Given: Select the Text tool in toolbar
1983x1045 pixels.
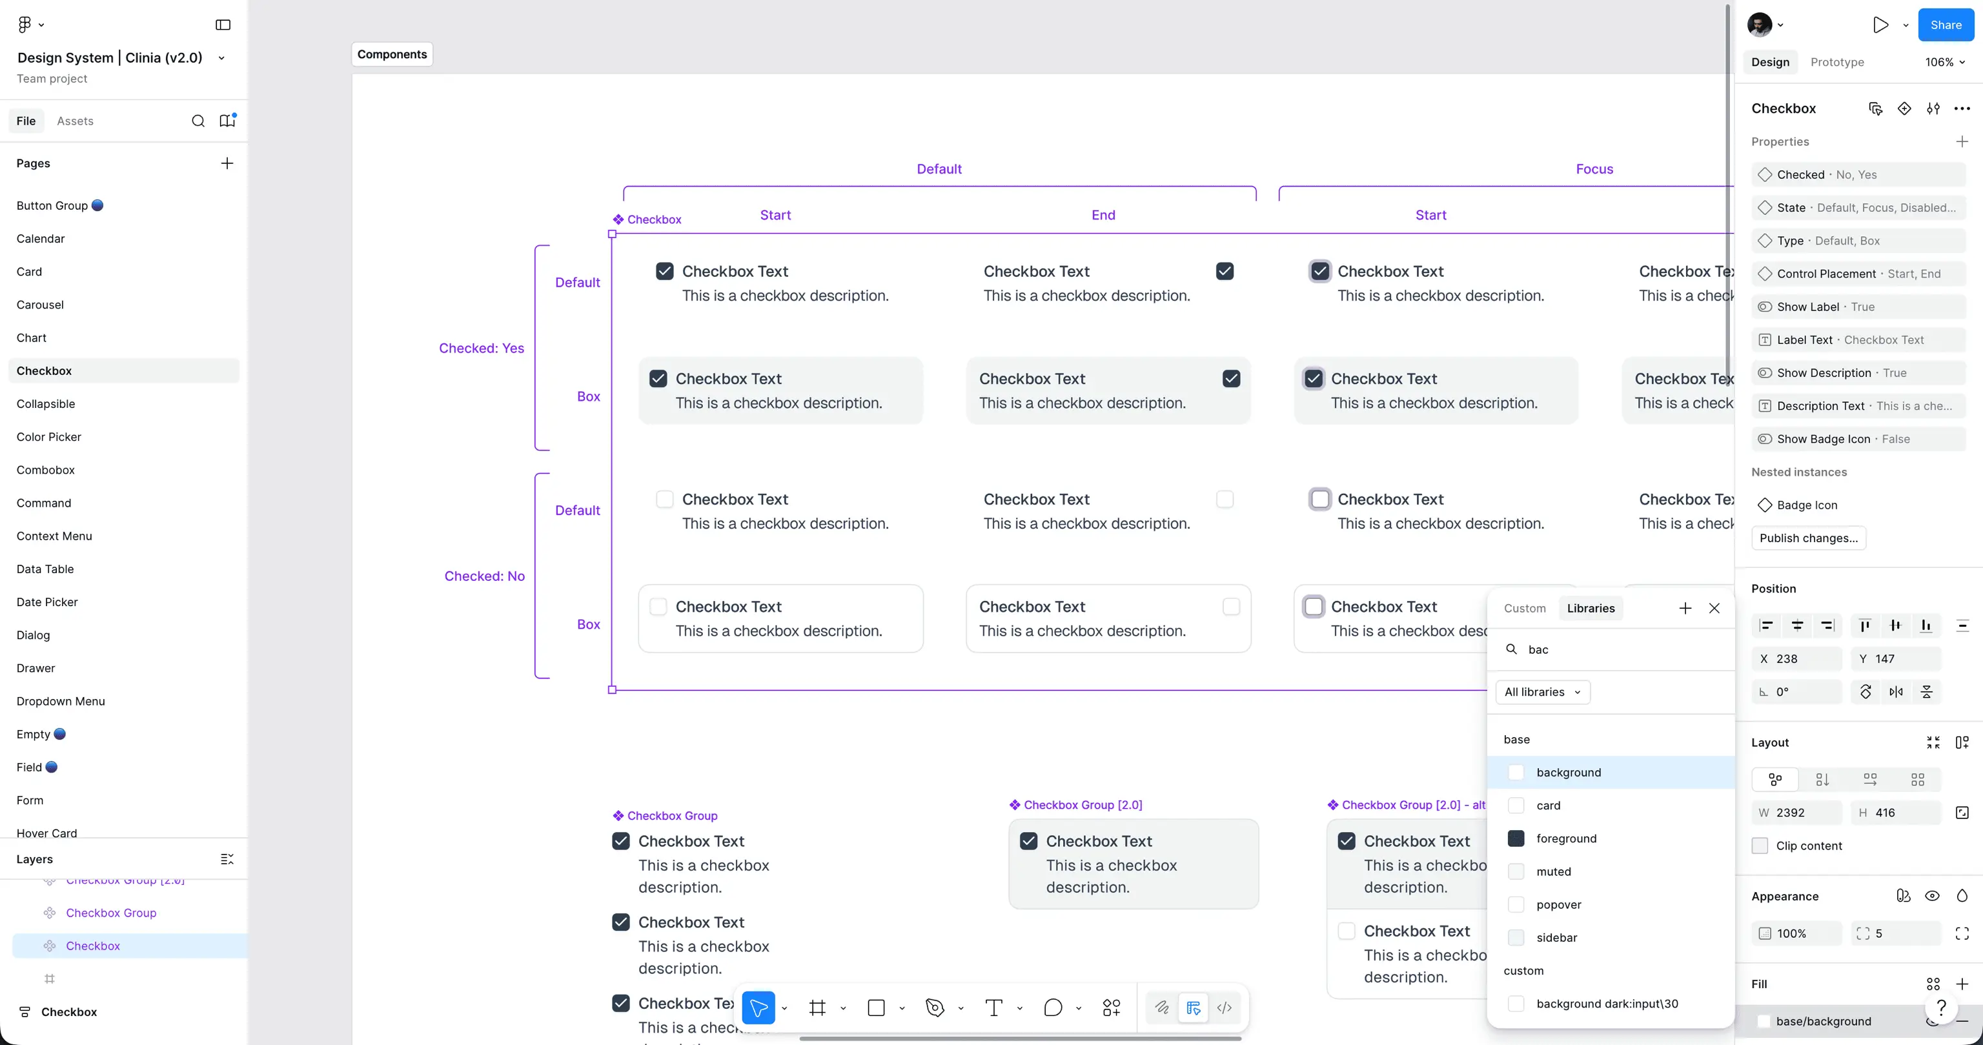Looking at the screenshot, I should coord(994,1008).
